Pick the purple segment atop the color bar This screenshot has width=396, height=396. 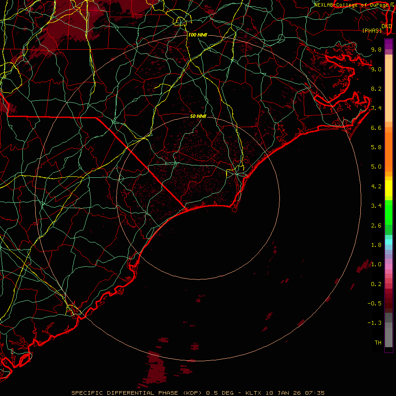coord(389,44)
